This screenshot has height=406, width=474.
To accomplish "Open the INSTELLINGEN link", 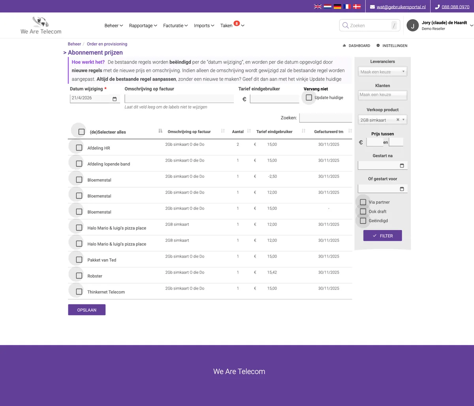I will click(392, 46).
